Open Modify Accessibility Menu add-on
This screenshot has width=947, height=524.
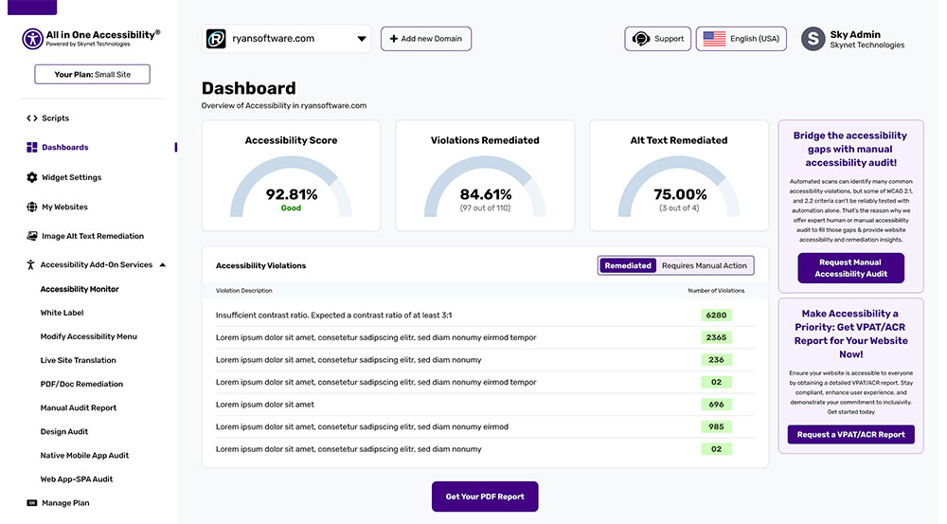(x=88, y=336)
